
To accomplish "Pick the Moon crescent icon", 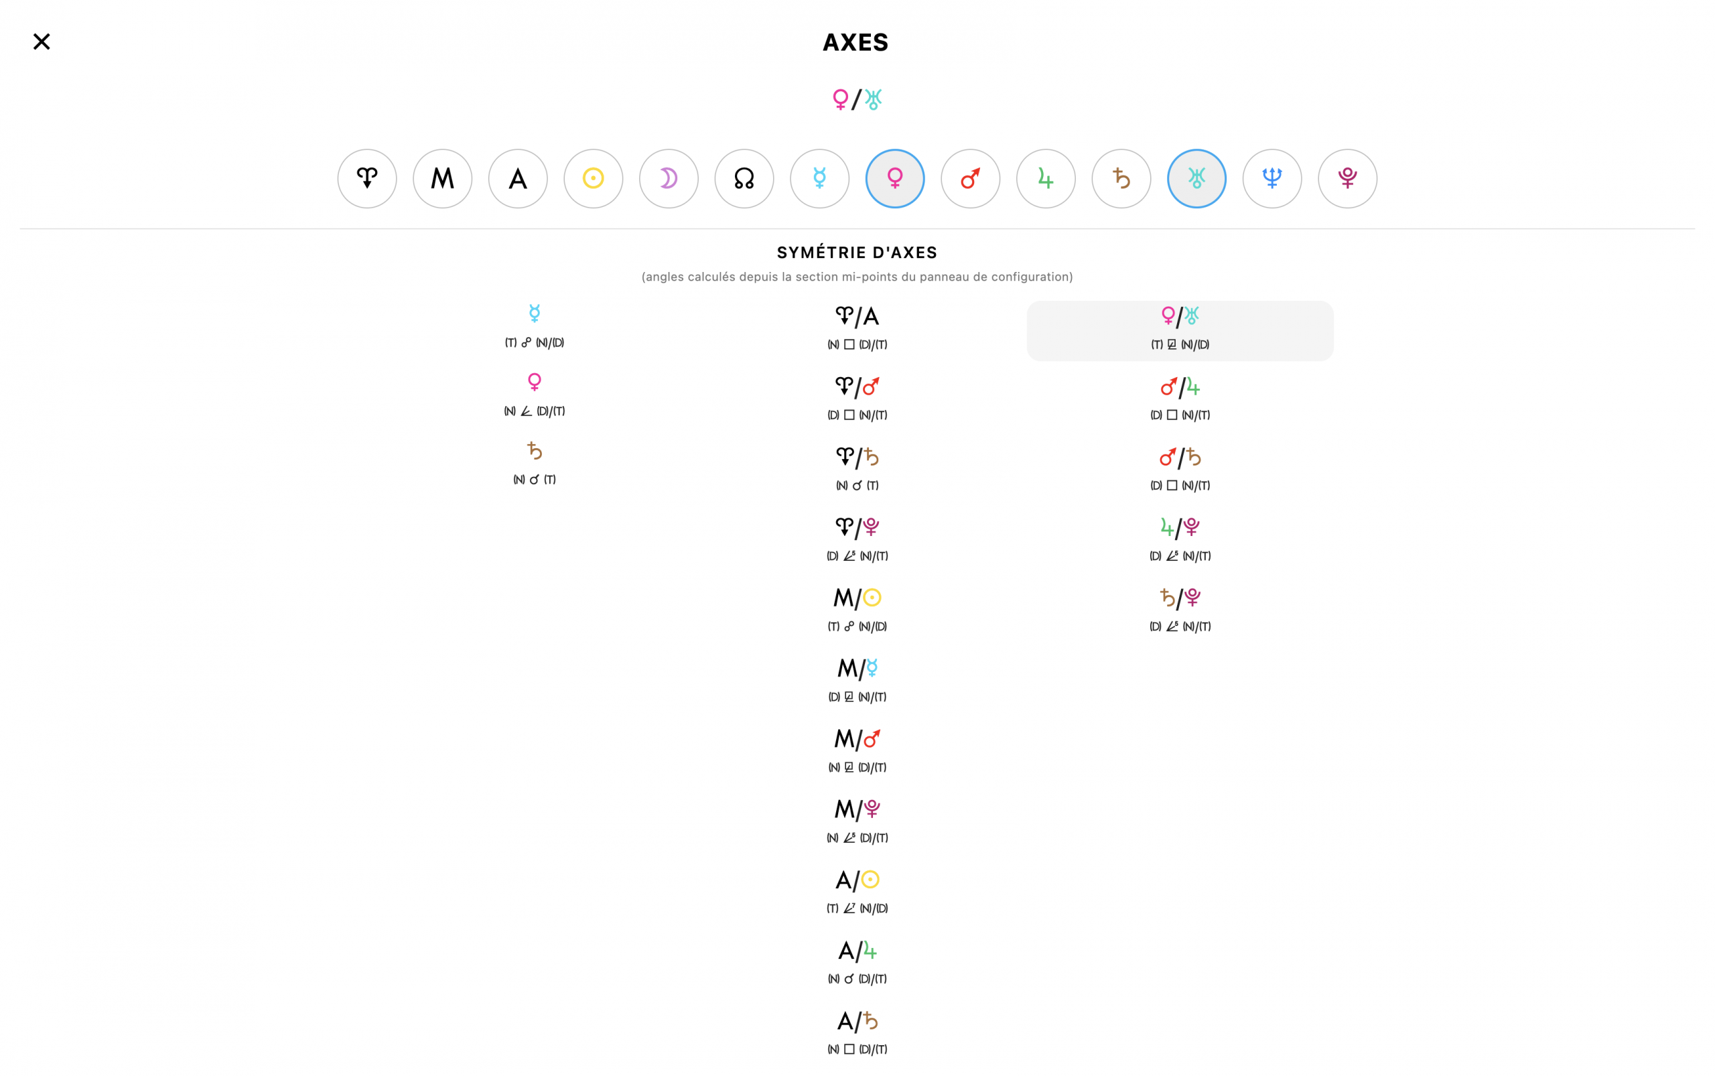I will coord(669,179).
